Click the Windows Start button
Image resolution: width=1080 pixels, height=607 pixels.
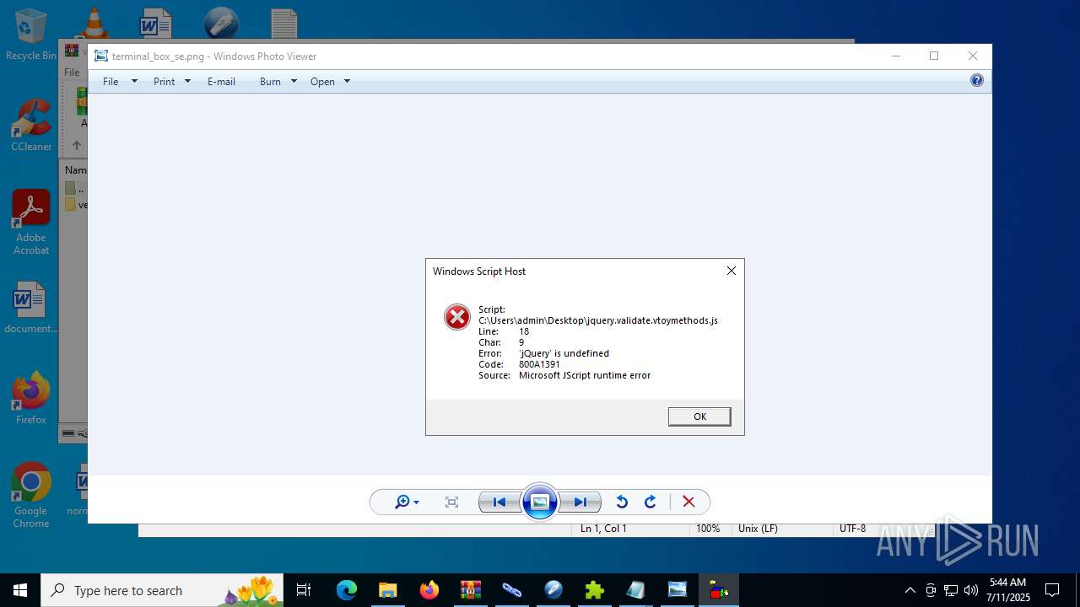point(20,590)
